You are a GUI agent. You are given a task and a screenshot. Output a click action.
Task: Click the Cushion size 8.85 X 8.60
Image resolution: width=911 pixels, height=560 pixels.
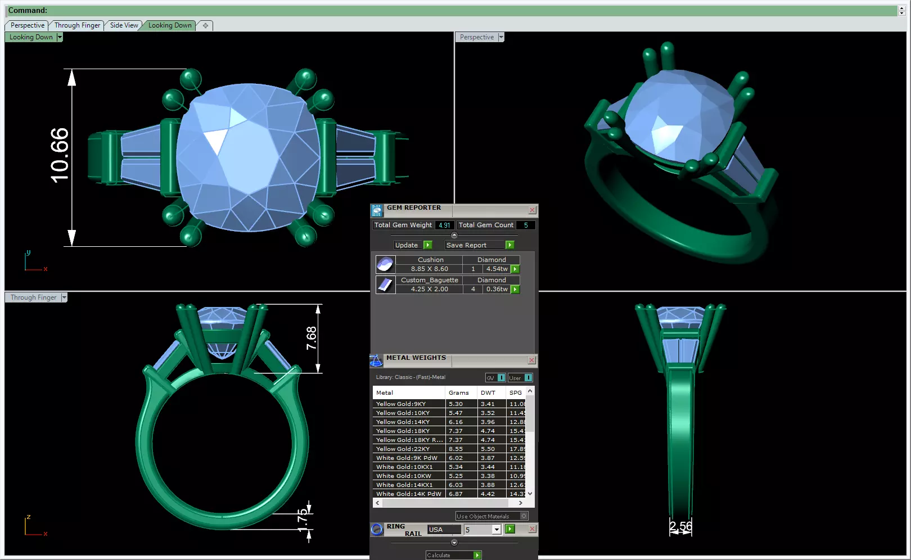tap(429, 269)
